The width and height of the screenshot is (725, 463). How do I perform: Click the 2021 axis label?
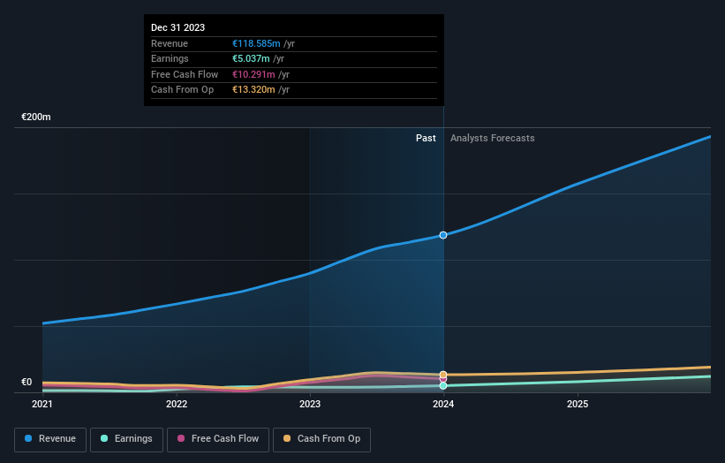coord(42,404)
